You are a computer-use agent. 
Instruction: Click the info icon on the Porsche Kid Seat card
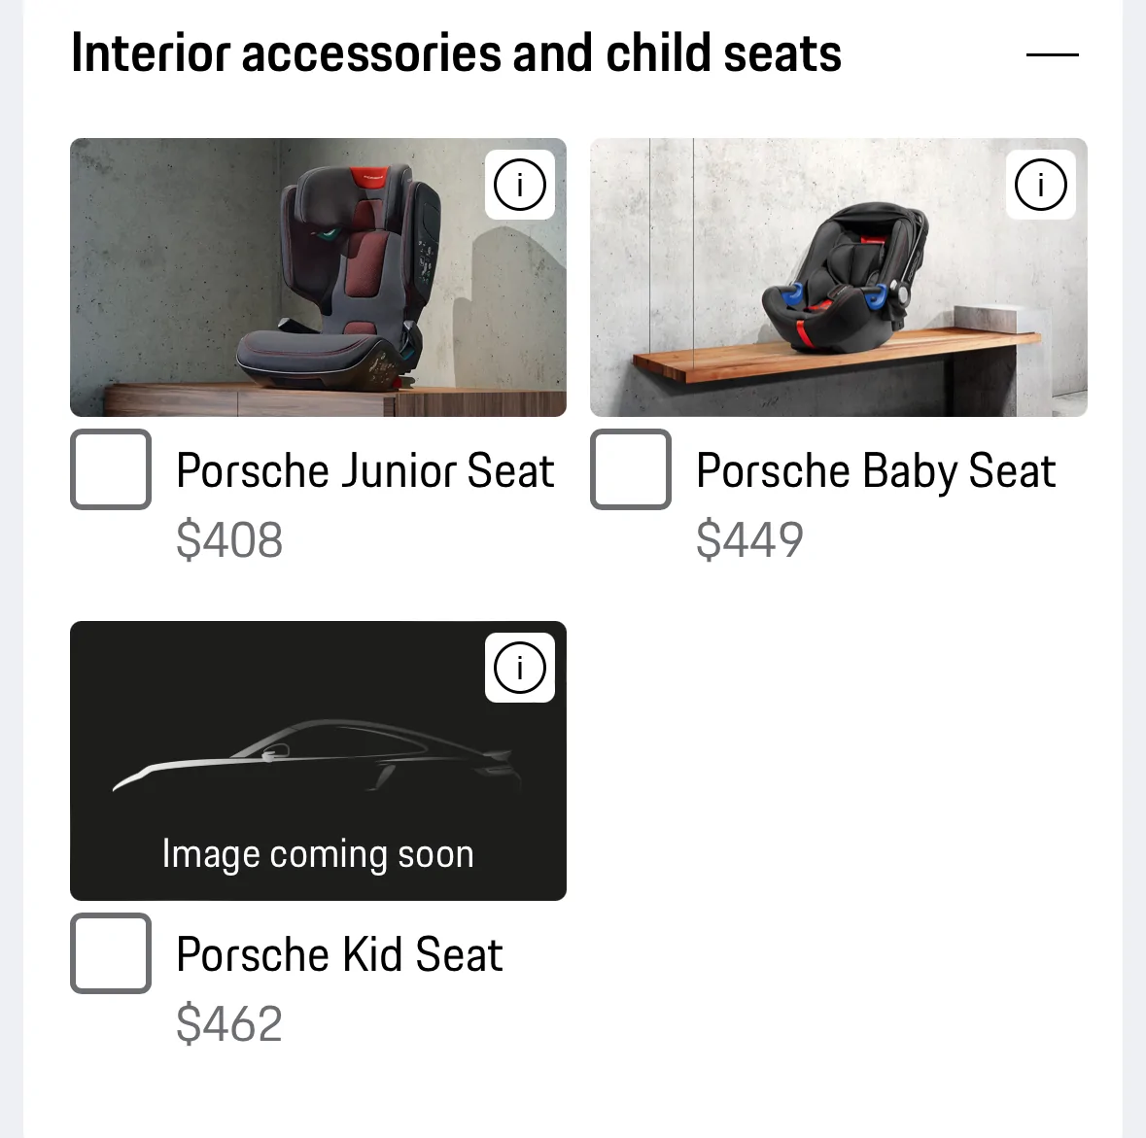519,668
